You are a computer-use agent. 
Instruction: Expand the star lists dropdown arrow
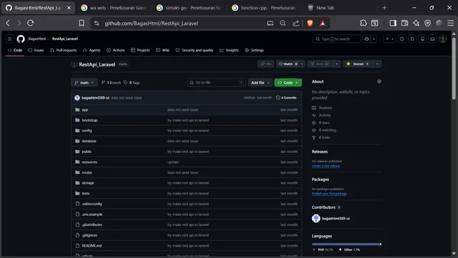coord(377,64)
